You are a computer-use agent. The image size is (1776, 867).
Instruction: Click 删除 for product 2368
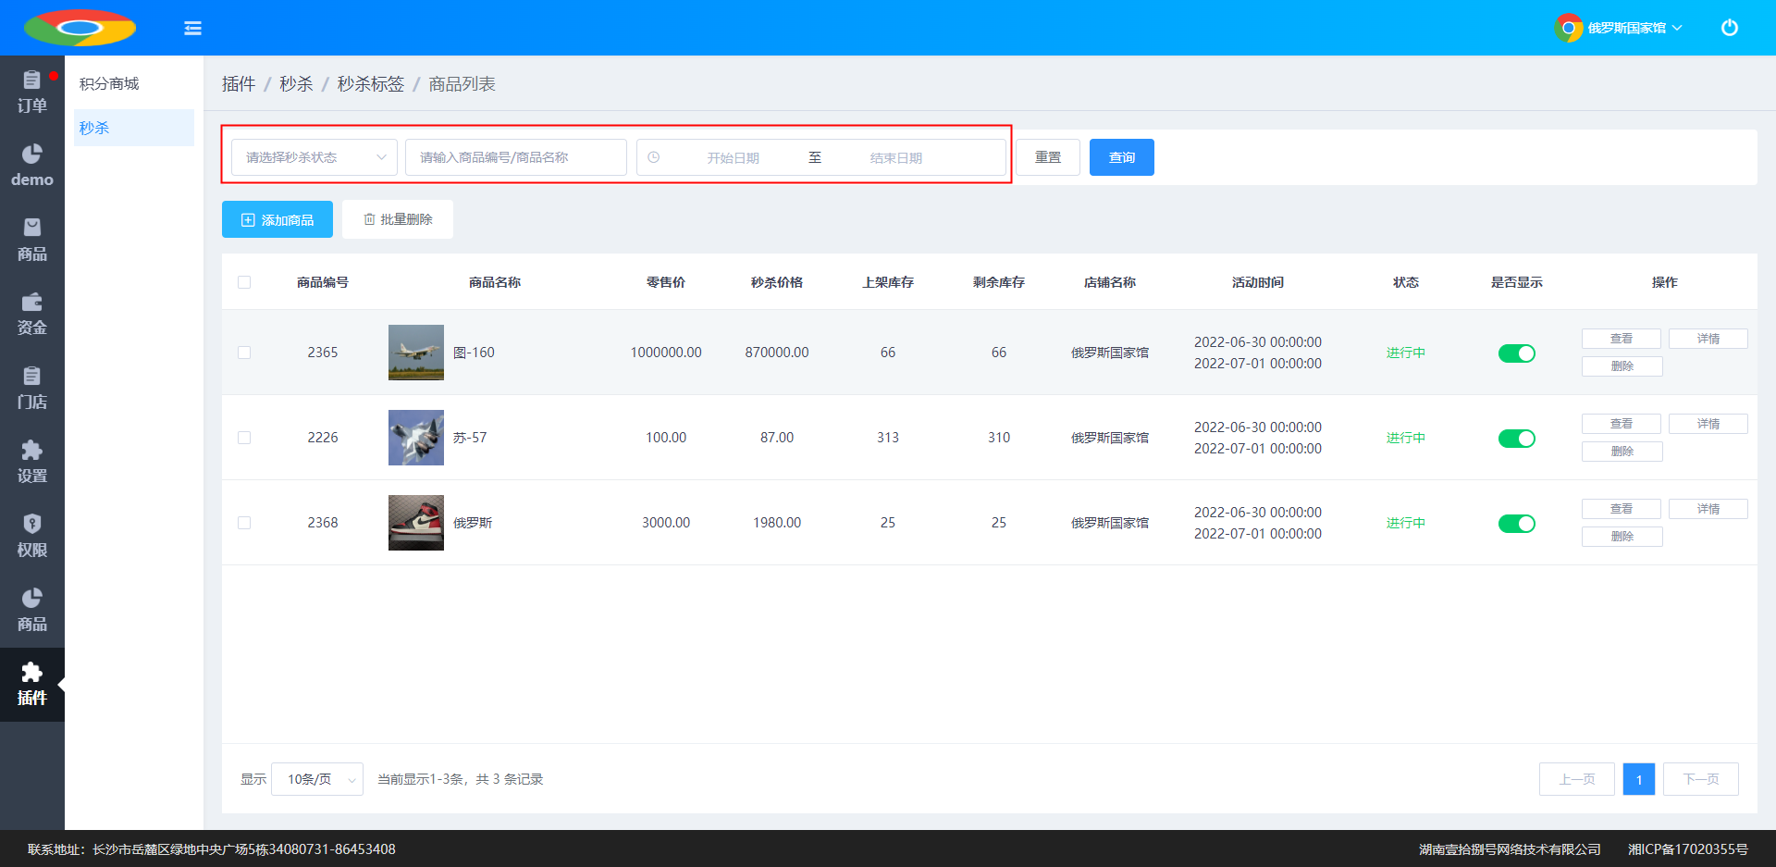pos(1622,537)
